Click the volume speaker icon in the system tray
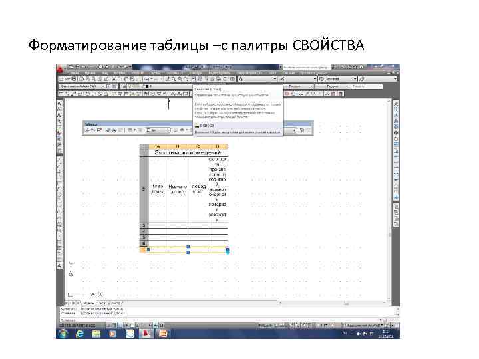Screen dimensions: 479x359 (x=359, y=334)
